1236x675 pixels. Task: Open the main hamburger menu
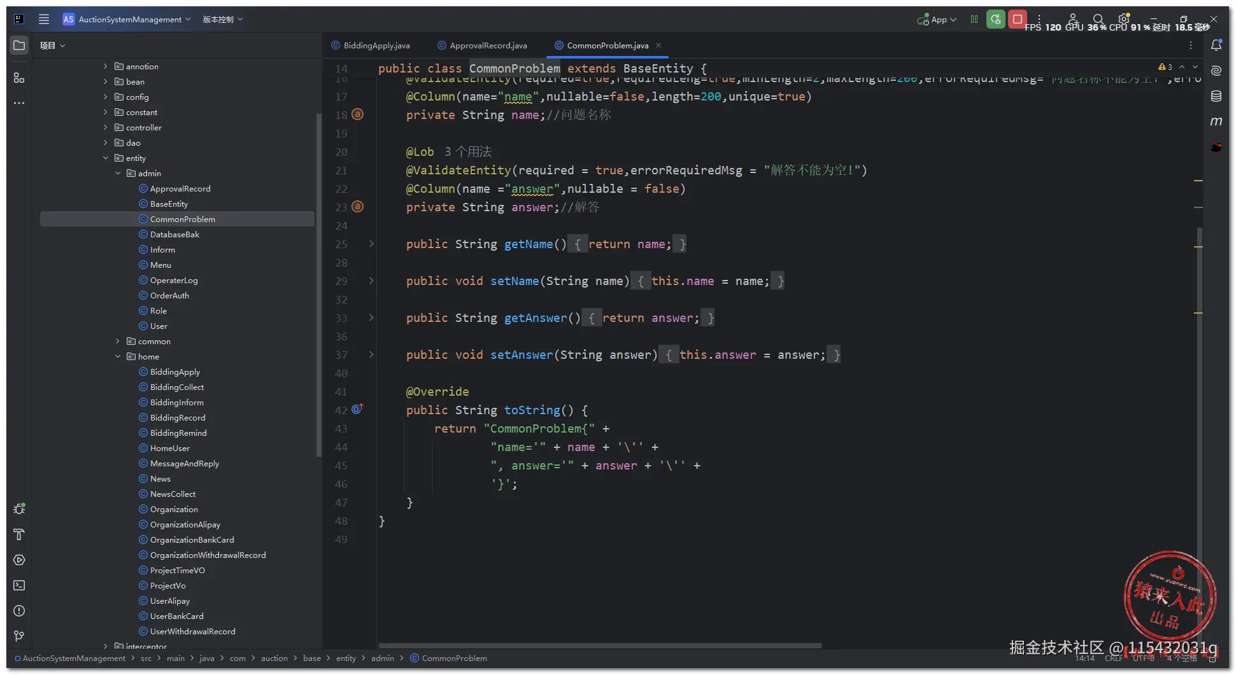pos(44,19)
